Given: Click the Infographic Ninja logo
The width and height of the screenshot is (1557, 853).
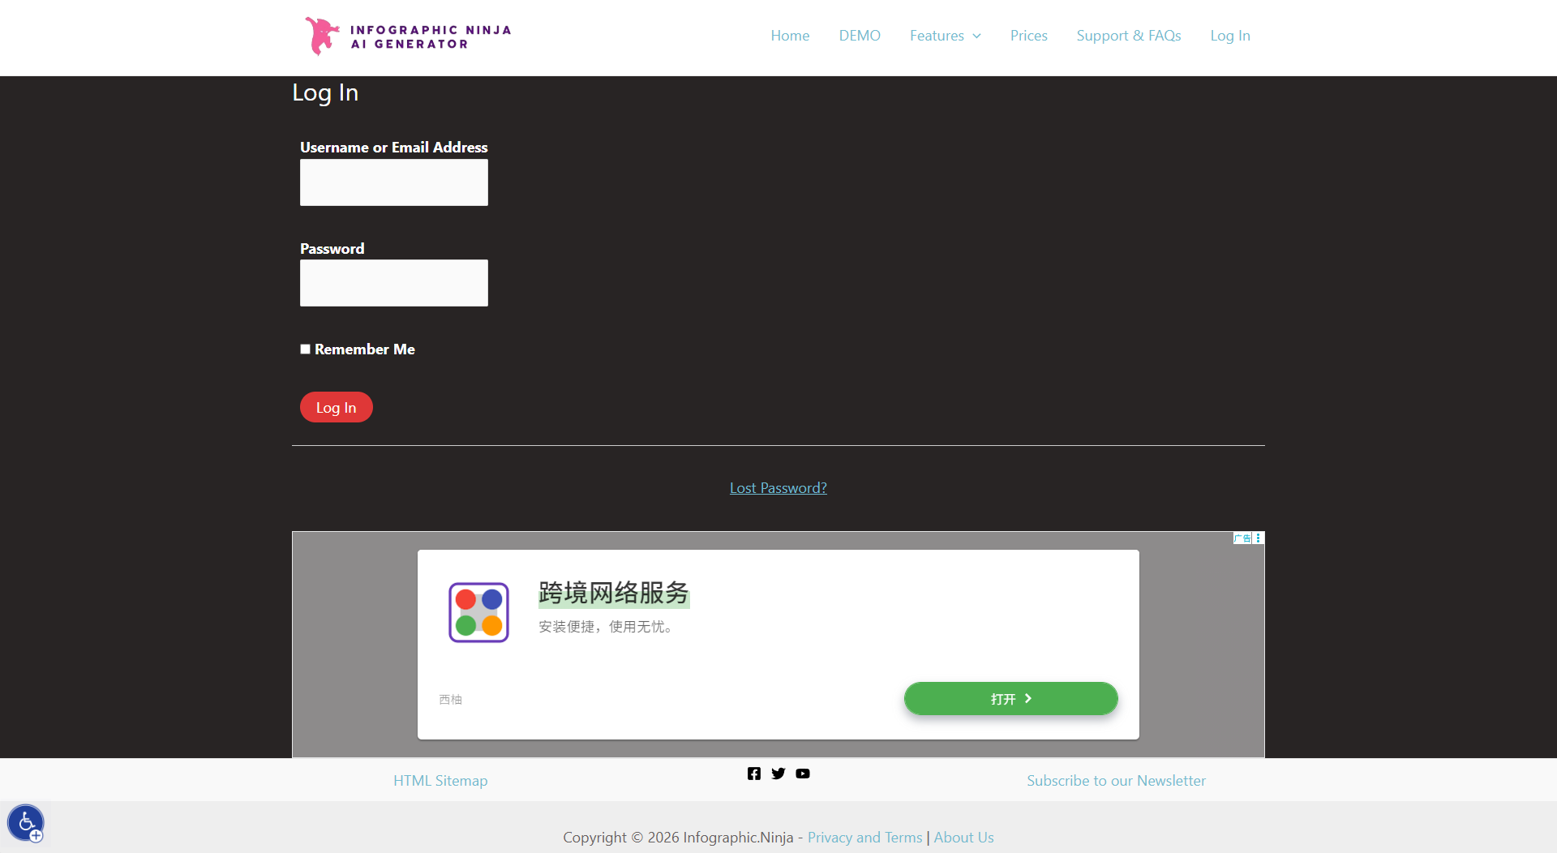Looking at the screenshot, I should click(x=408, y=36).
